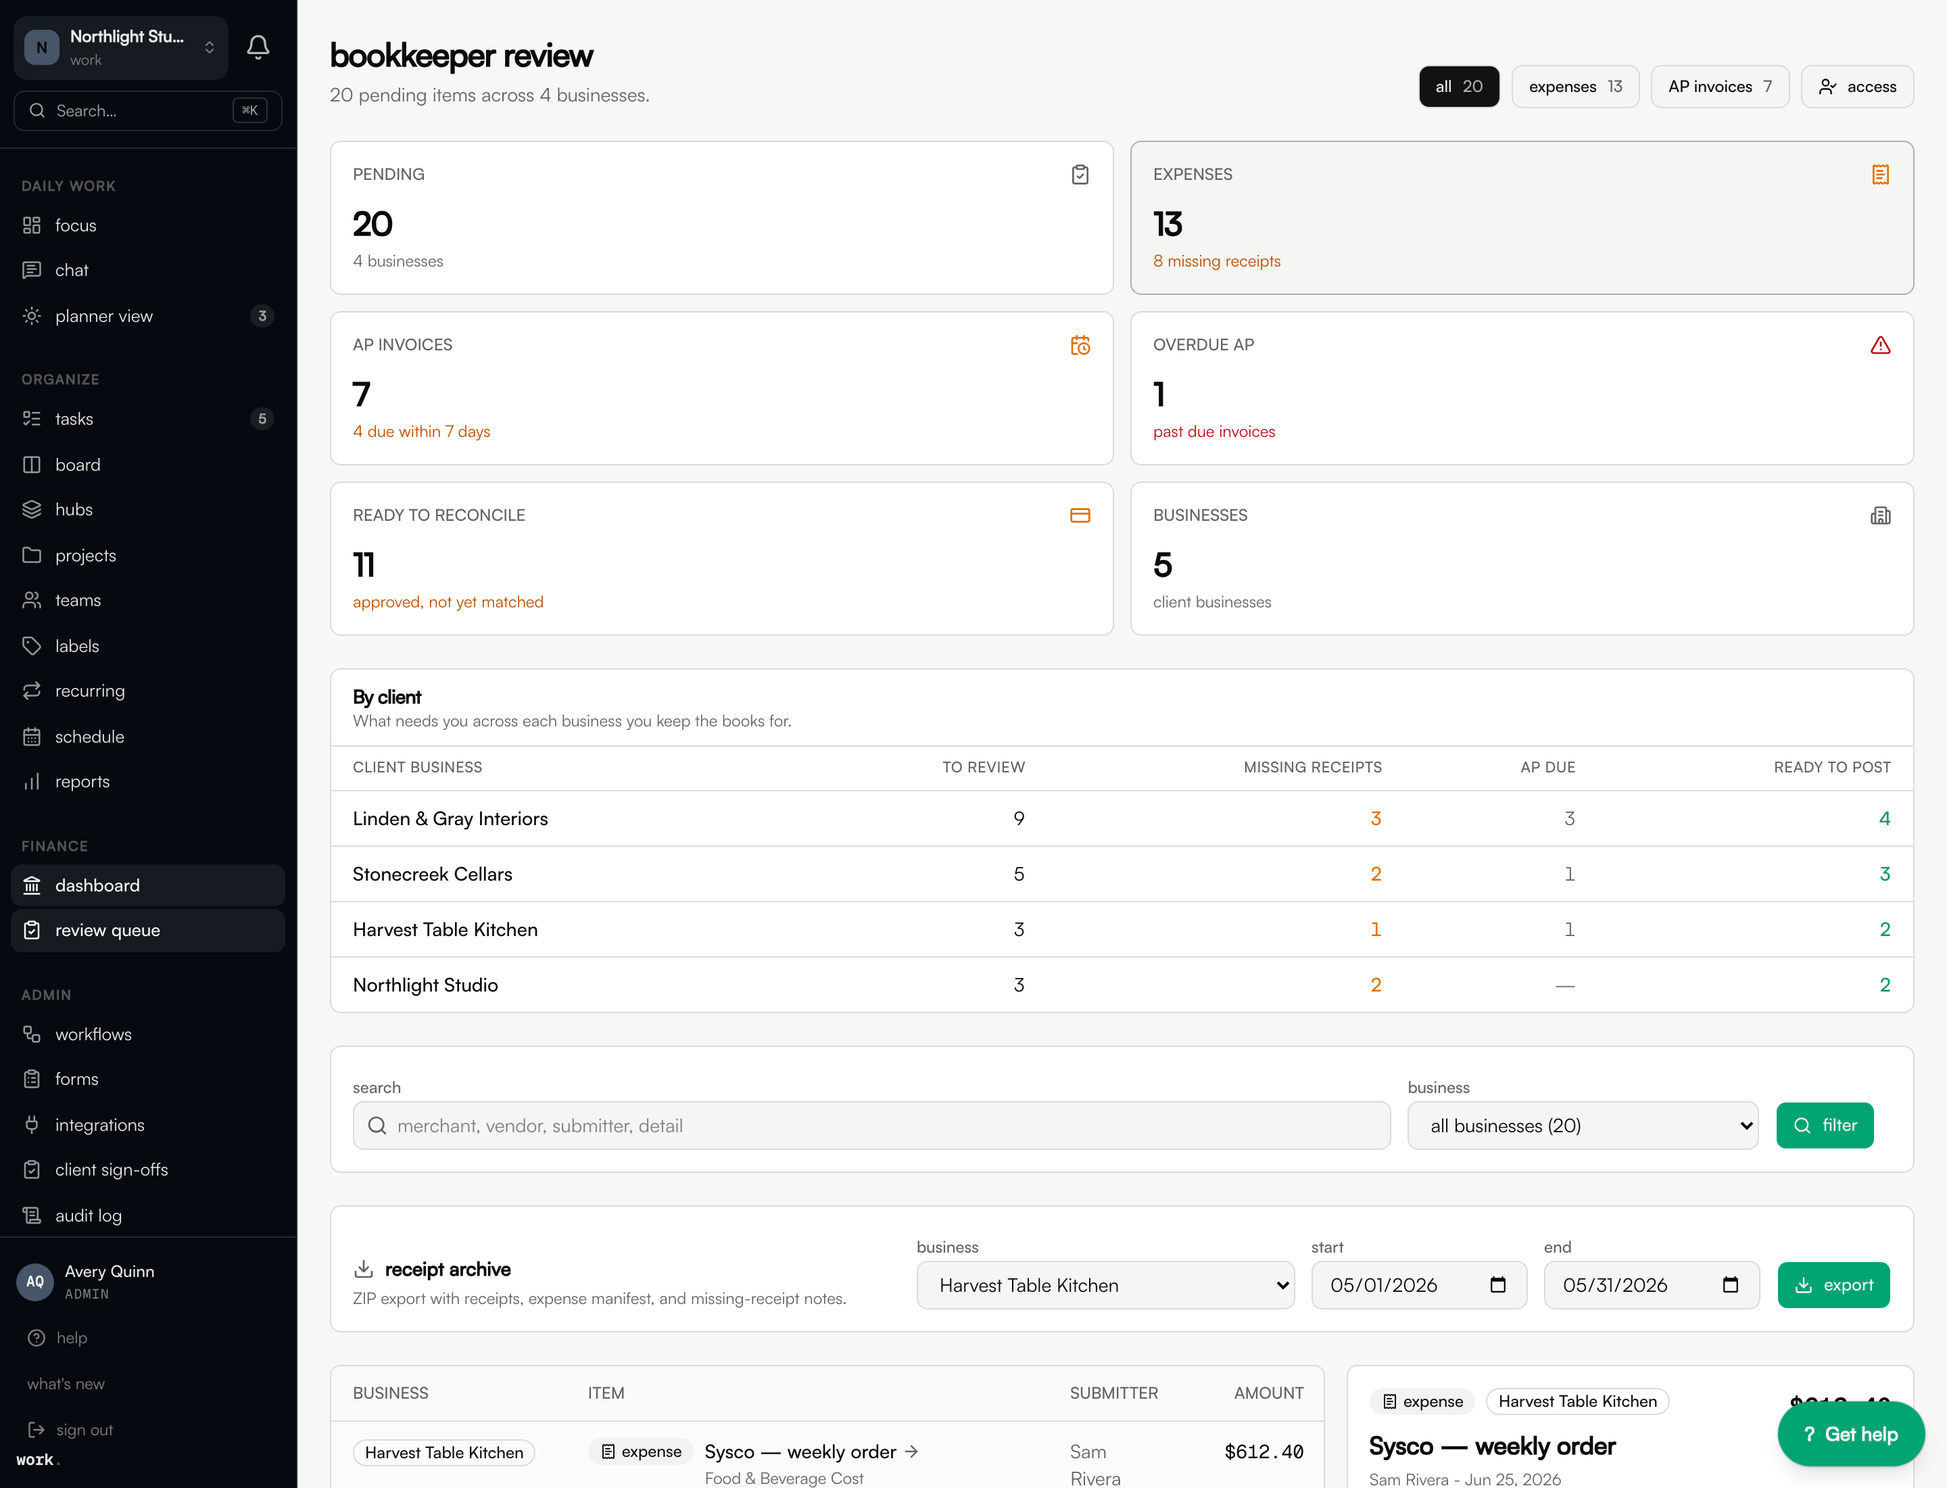Open the what's new link
The height and width of the screenshot is (1488, 1947).
pyautogui.click(x=66, y=1383)
